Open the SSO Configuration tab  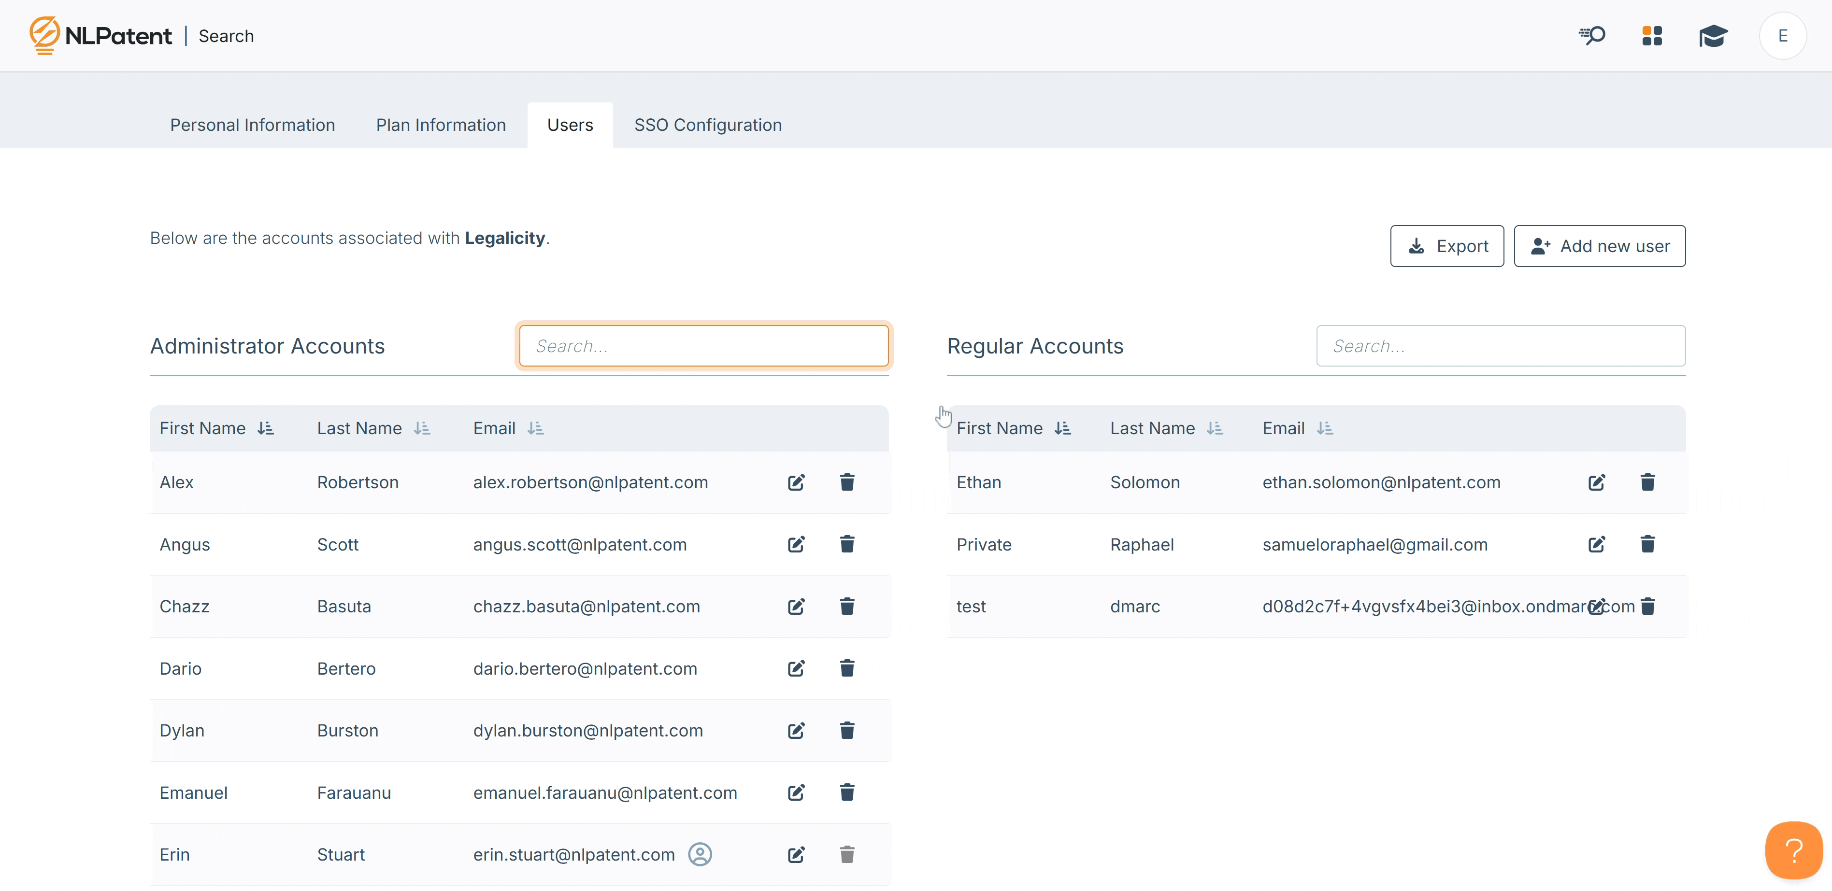[707, 125]
